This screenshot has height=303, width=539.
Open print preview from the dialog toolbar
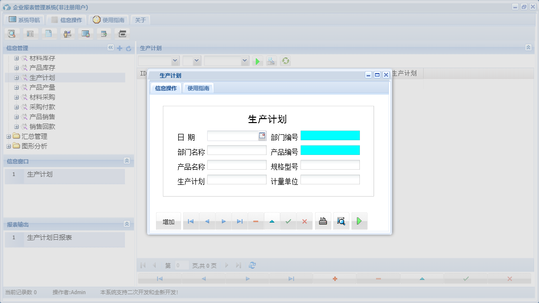341,221
